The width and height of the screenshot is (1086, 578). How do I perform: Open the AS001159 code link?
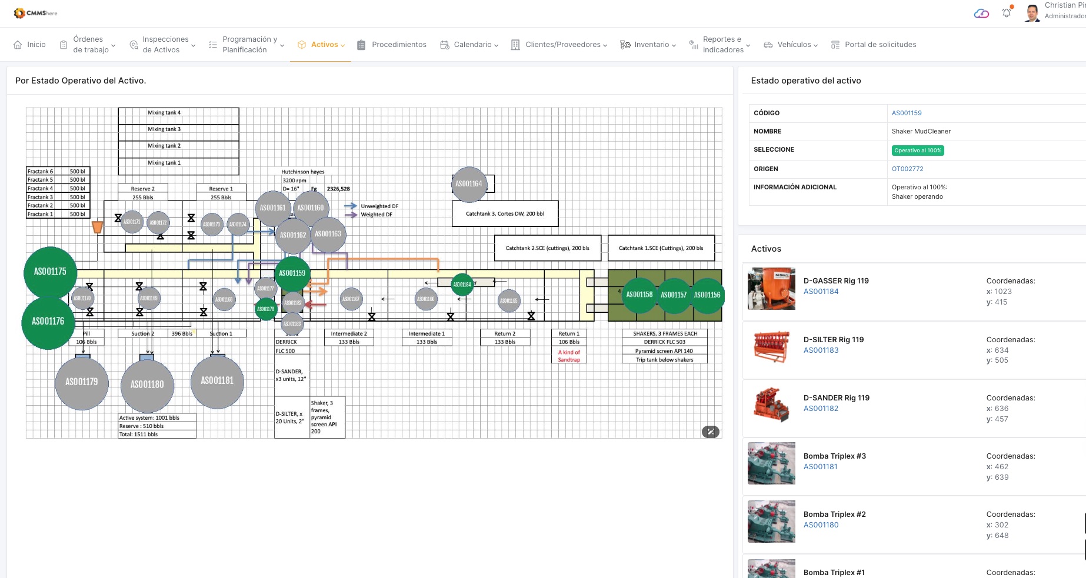pyautogui.click(x=907, y=113)
